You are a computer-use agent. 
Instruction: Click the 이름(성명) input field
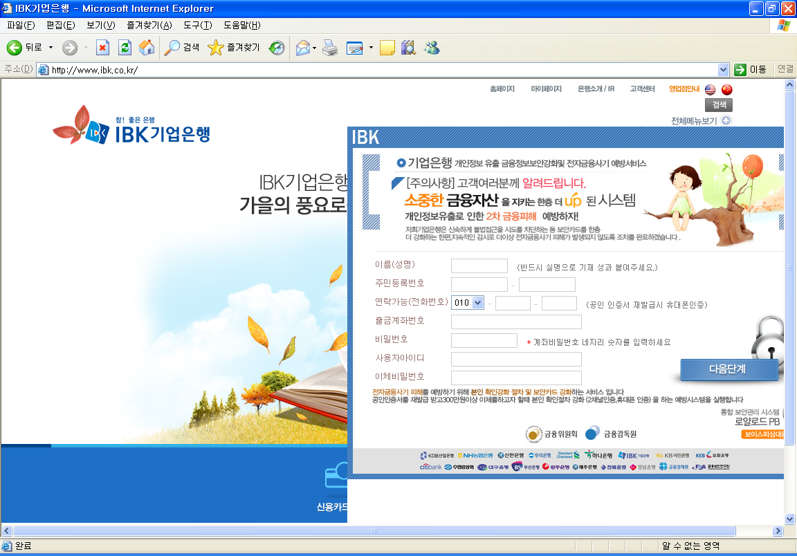click(x=479, y=266)
